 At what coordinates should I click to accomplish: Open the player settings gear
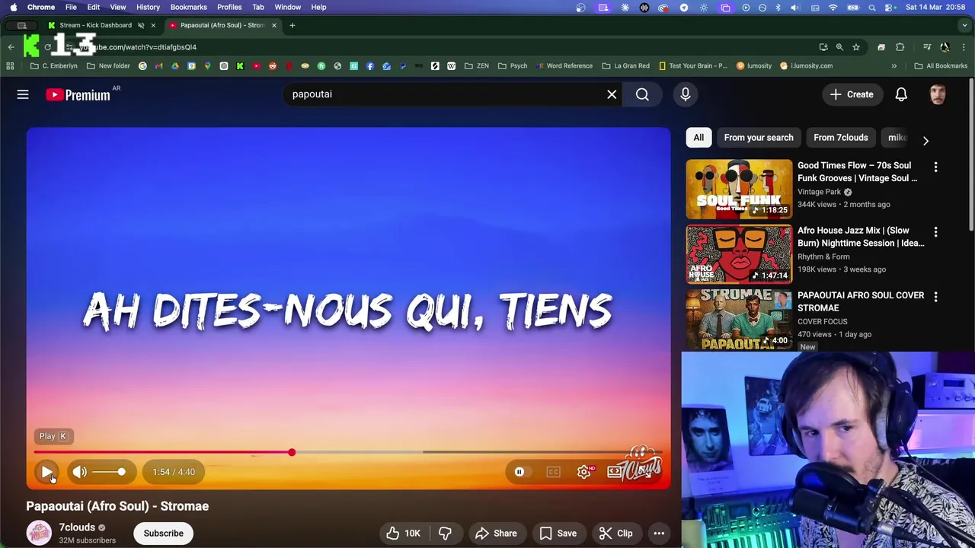click(584, 472)
